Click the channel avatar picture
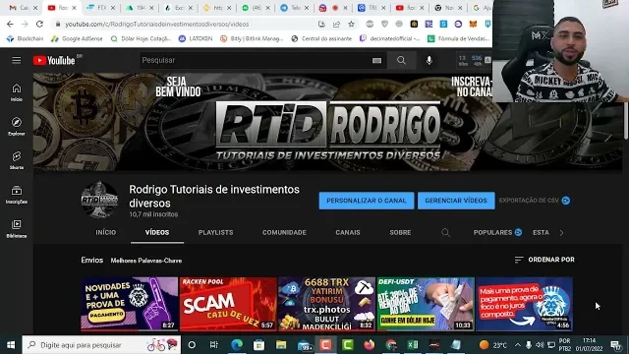The height and width of the screenshot is (354, 629). point(99,200)
